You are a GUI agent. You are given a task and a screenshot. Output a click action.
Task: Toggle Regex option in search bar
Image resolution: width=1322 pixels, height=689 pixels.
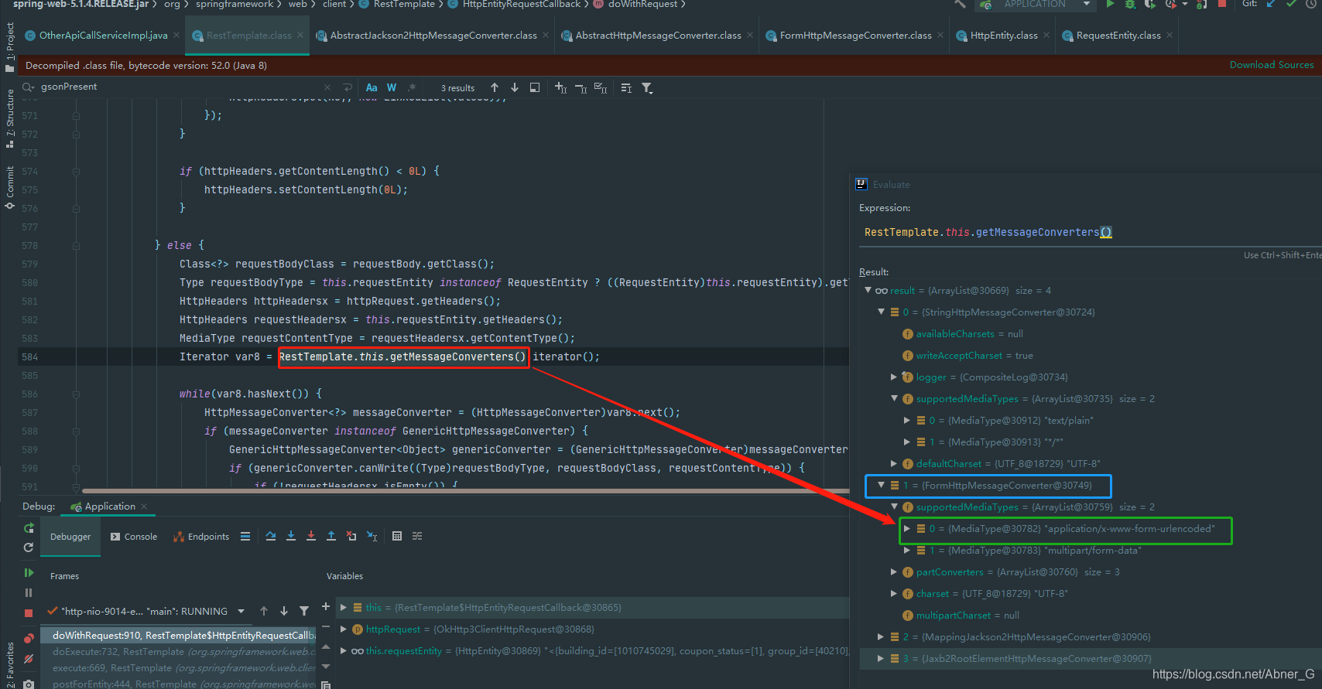pyautogui.click(x=412, y=87)
